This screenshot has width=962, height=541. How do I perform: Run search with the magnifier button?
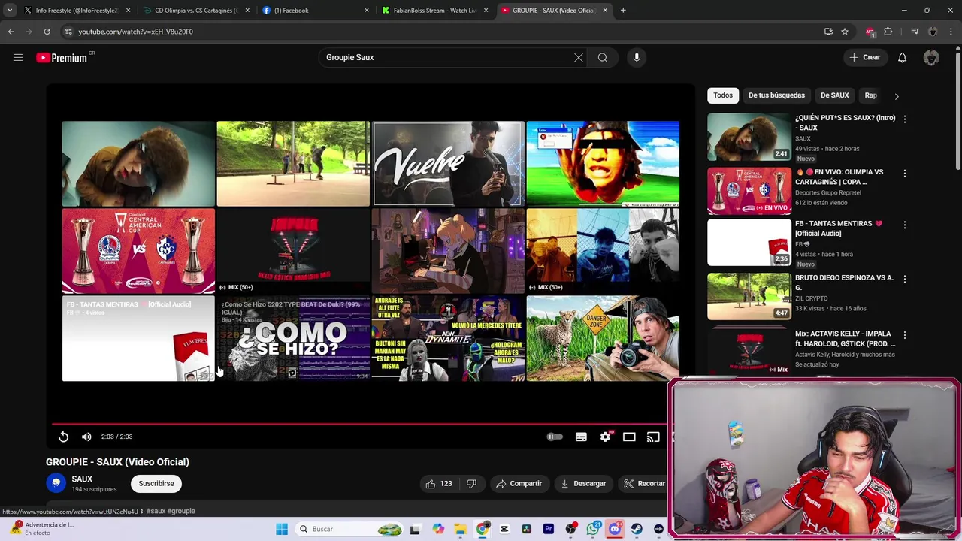click(x=603, y=57)
